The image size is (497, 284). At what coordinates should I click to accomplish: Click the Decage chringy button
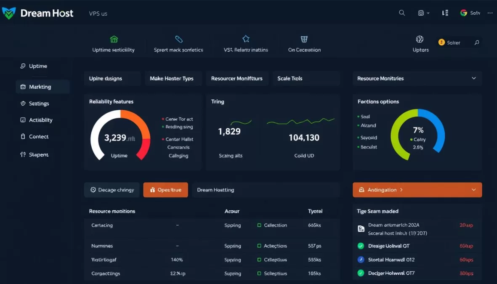click(x=112, y=190)
